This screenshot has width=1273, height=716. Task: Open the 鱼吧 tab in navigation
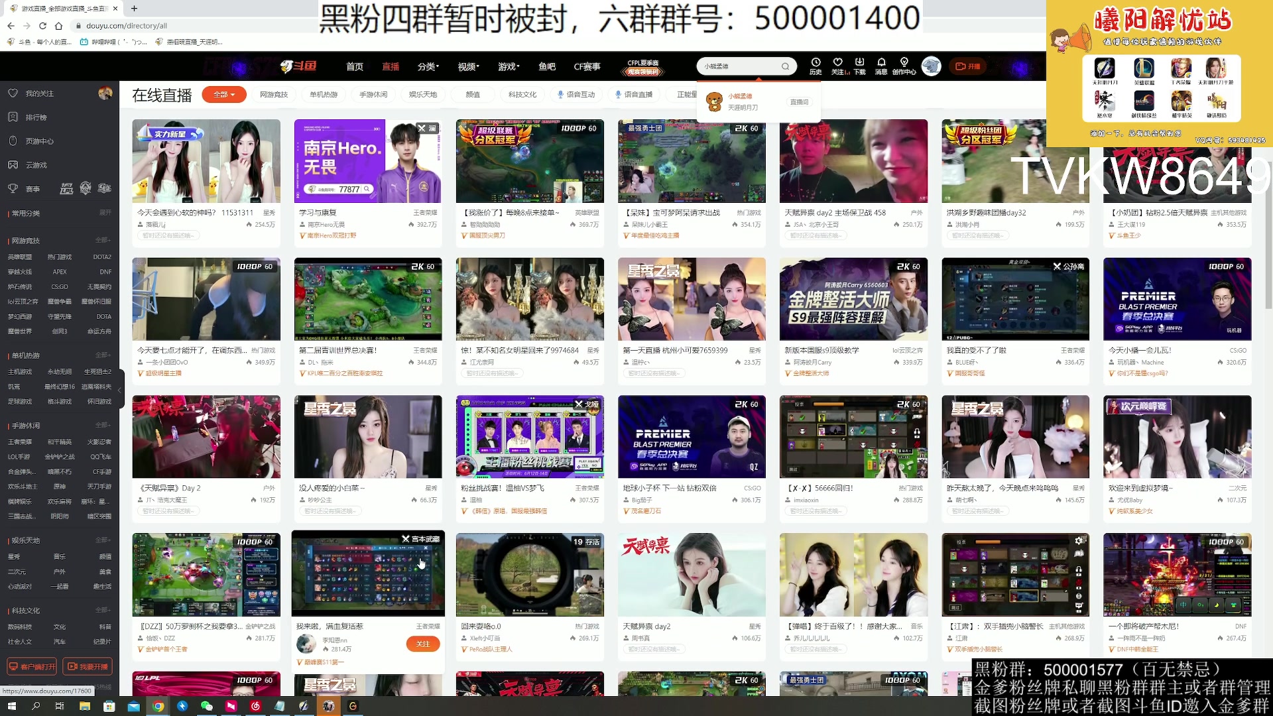(546, 66)
